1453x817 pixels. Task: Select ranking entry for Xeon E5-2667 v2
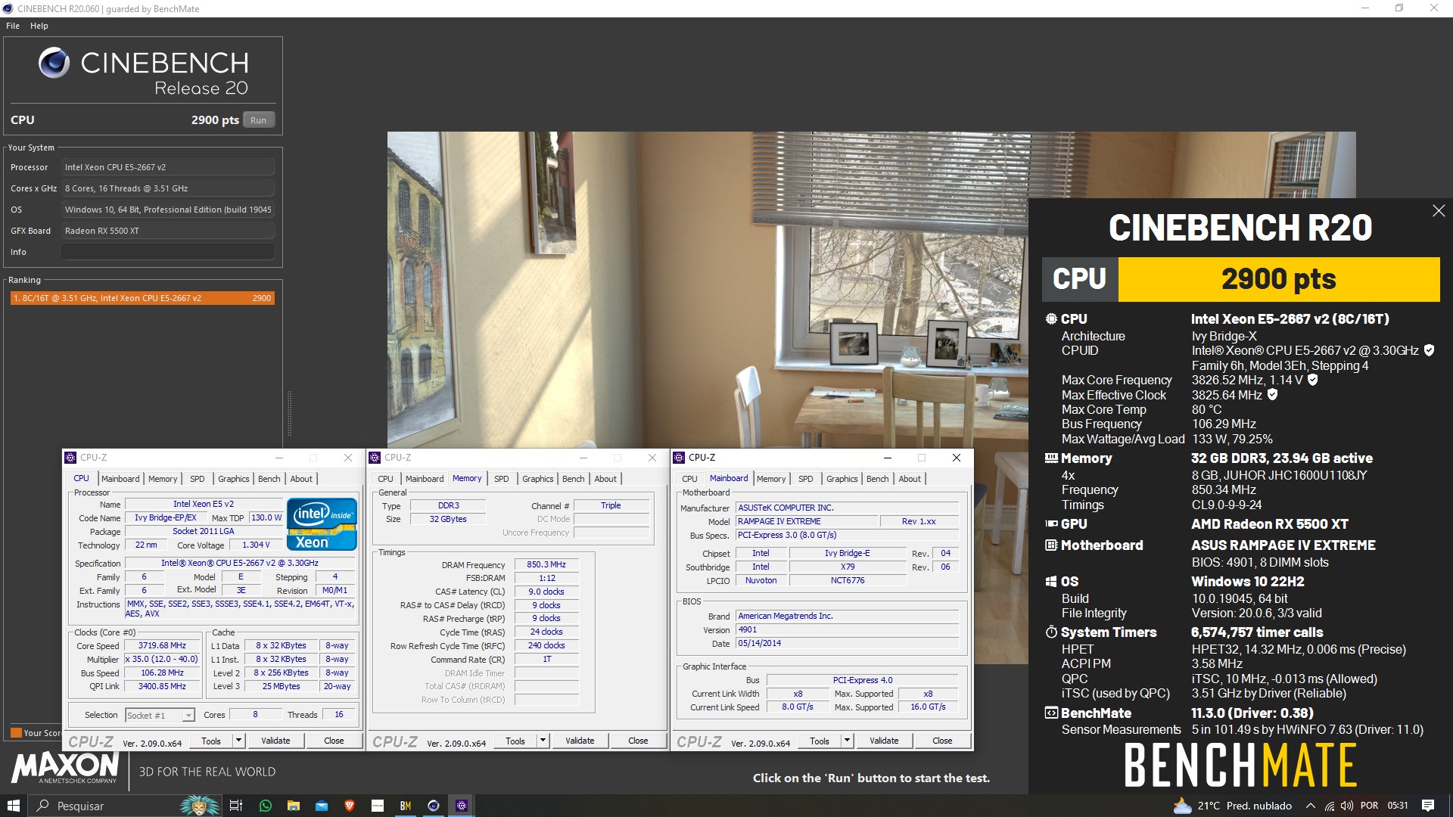pos(142,298)
